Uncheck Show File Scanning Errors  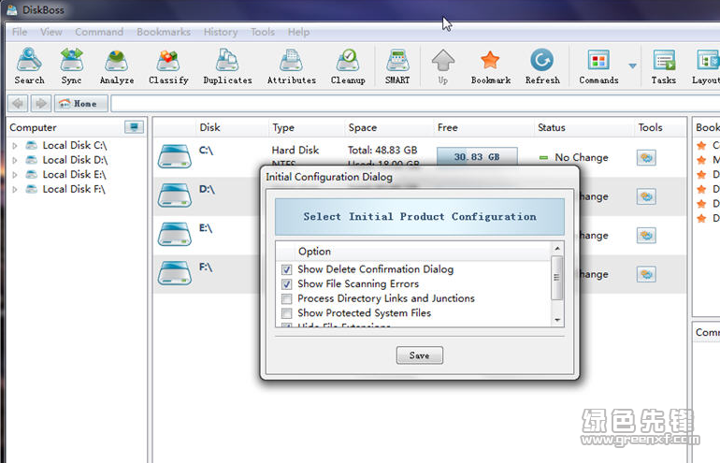[286, 284]
